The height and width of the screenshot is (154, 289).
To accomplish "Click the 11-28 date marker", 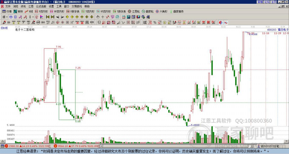I will [x=278, y=33].
